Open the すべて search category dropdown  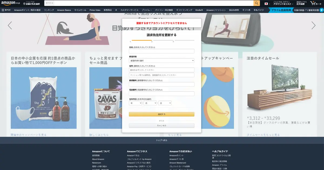(49, 3)
